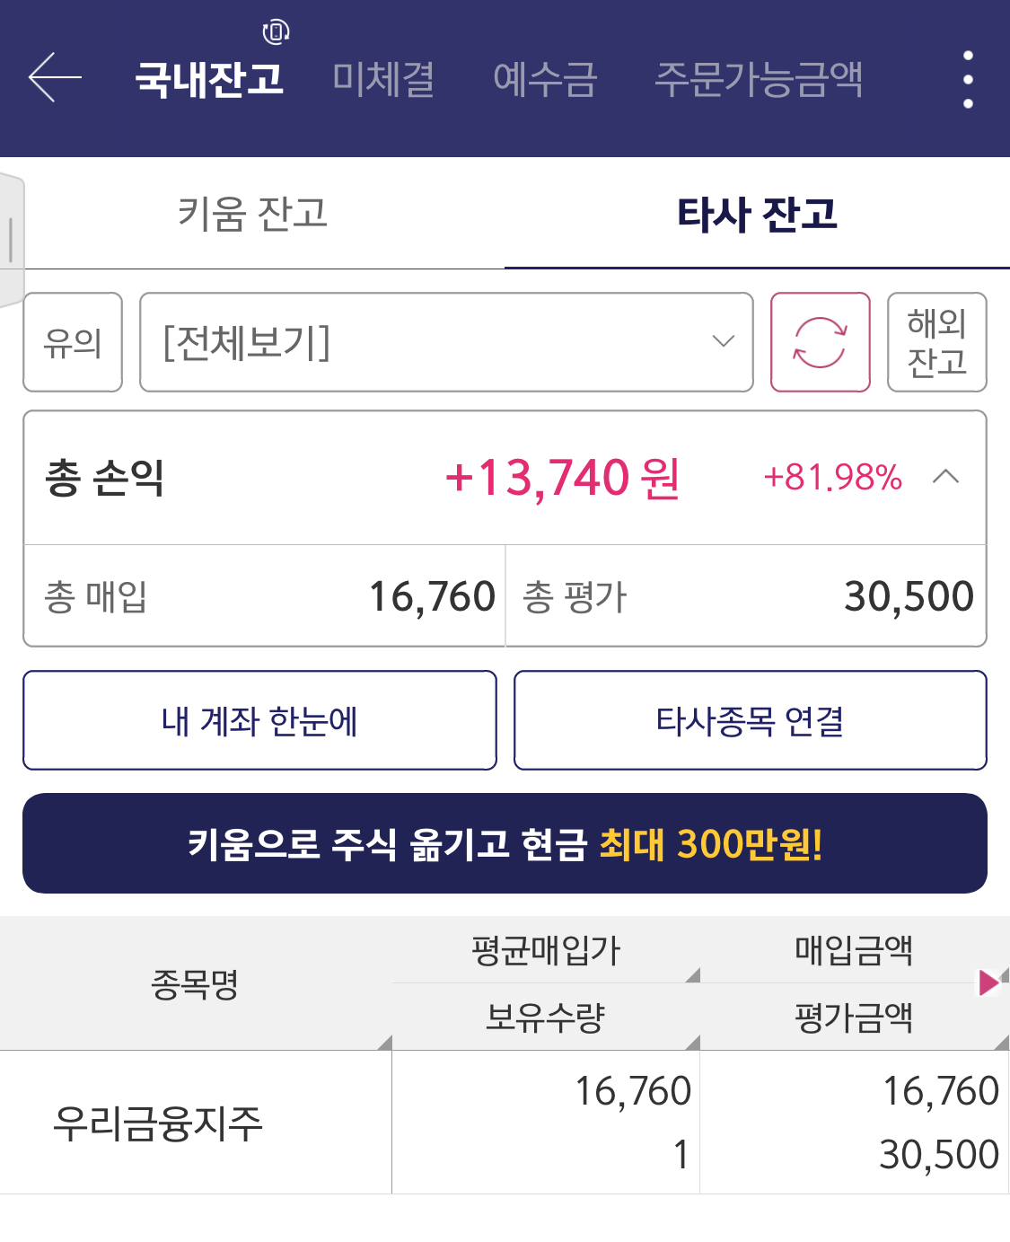
Task: Select the 타사 잔고 tab
Action: point(757,214)
